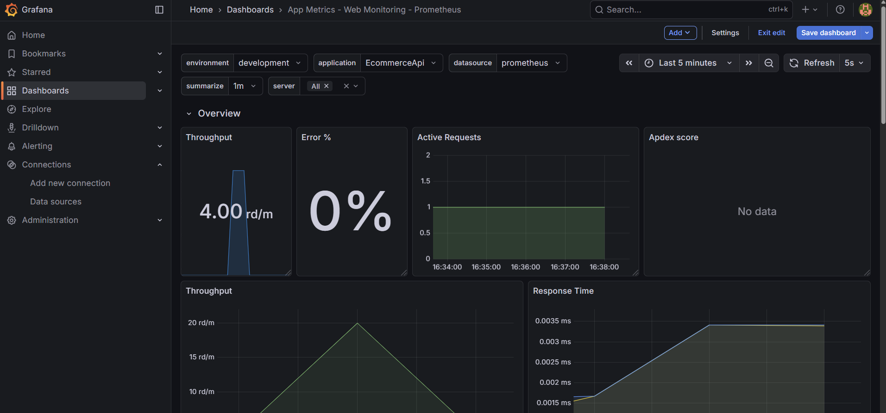The height and width of the screenshot is (413, 886).
Task: Open the help question mark icon
Action: [840, 10]
